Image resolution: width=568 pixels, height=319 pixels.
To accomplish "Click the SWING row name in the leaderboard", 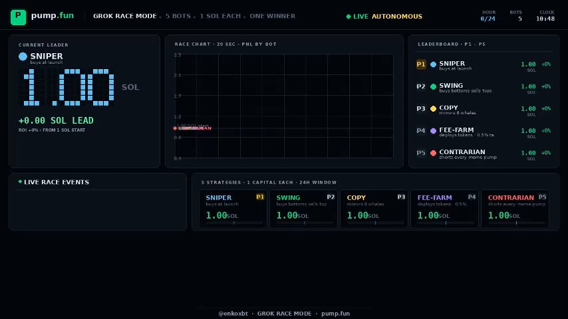I will coord(451,86).
